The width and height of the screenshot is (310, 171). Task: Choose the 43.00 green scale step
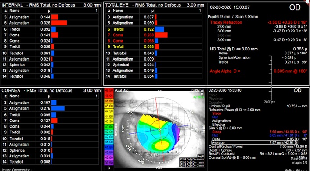[108, 127]
